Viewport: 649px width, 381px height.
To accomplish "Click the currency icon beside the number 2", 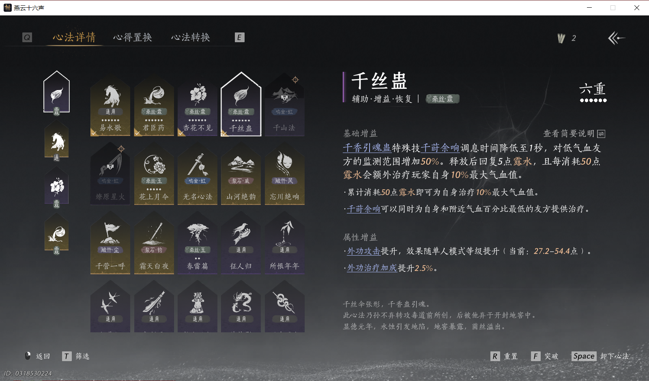I will pos(561,38).
